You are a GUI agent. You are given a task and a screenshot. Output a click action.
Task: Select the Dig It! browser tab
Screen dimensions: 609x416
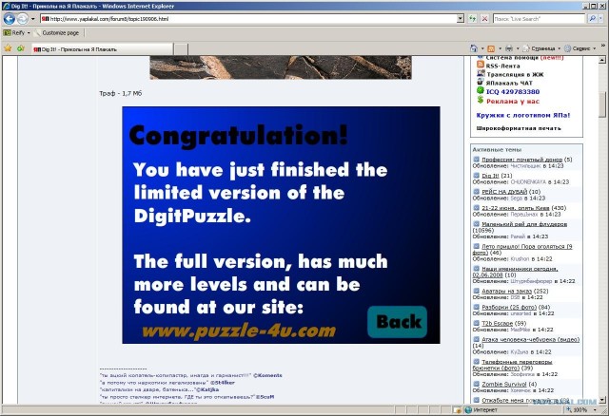point(102,49)
